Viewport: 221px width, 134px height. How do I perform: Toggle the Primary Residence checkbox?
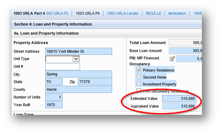click(x=139, y=70)
